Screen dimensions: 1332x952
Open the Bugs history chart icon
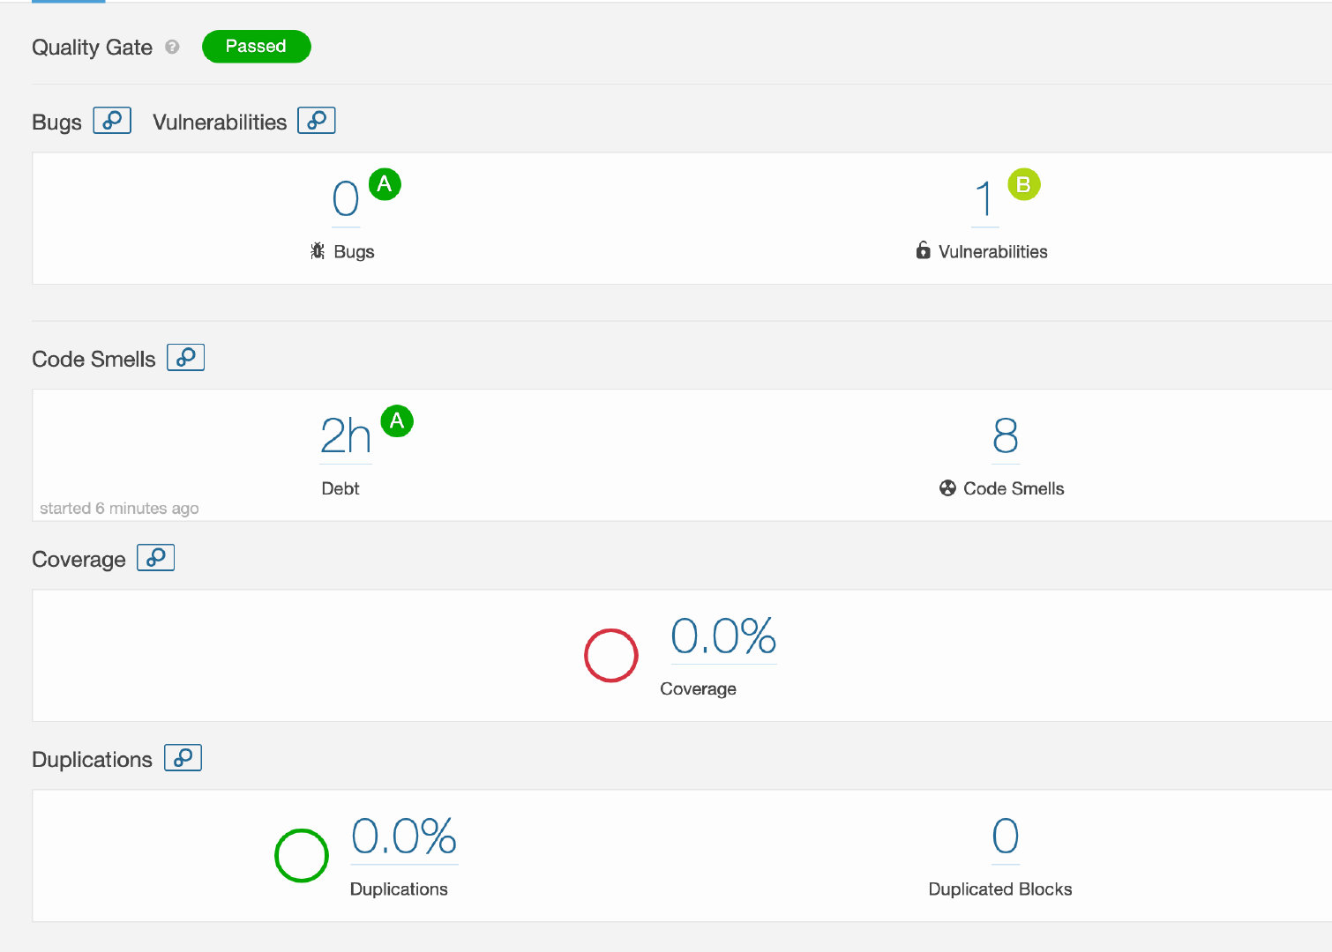pos(112,121)
